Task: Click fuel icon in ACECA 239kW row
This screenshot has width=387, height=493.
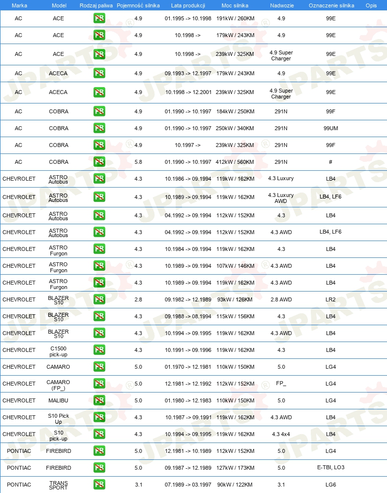Action: (x=99, y=92)
